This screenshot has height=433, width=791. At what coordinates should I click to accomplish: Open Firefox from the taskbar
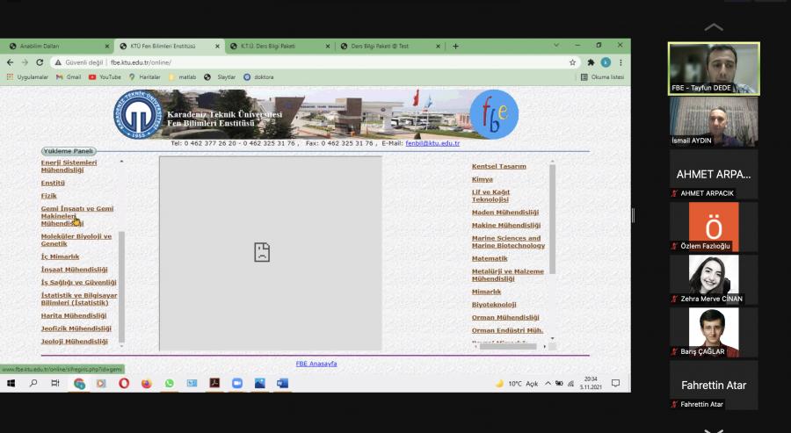(146, 384)
